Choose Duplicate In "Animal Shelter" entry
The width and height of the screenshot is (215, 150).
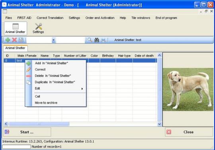[56, 82]
